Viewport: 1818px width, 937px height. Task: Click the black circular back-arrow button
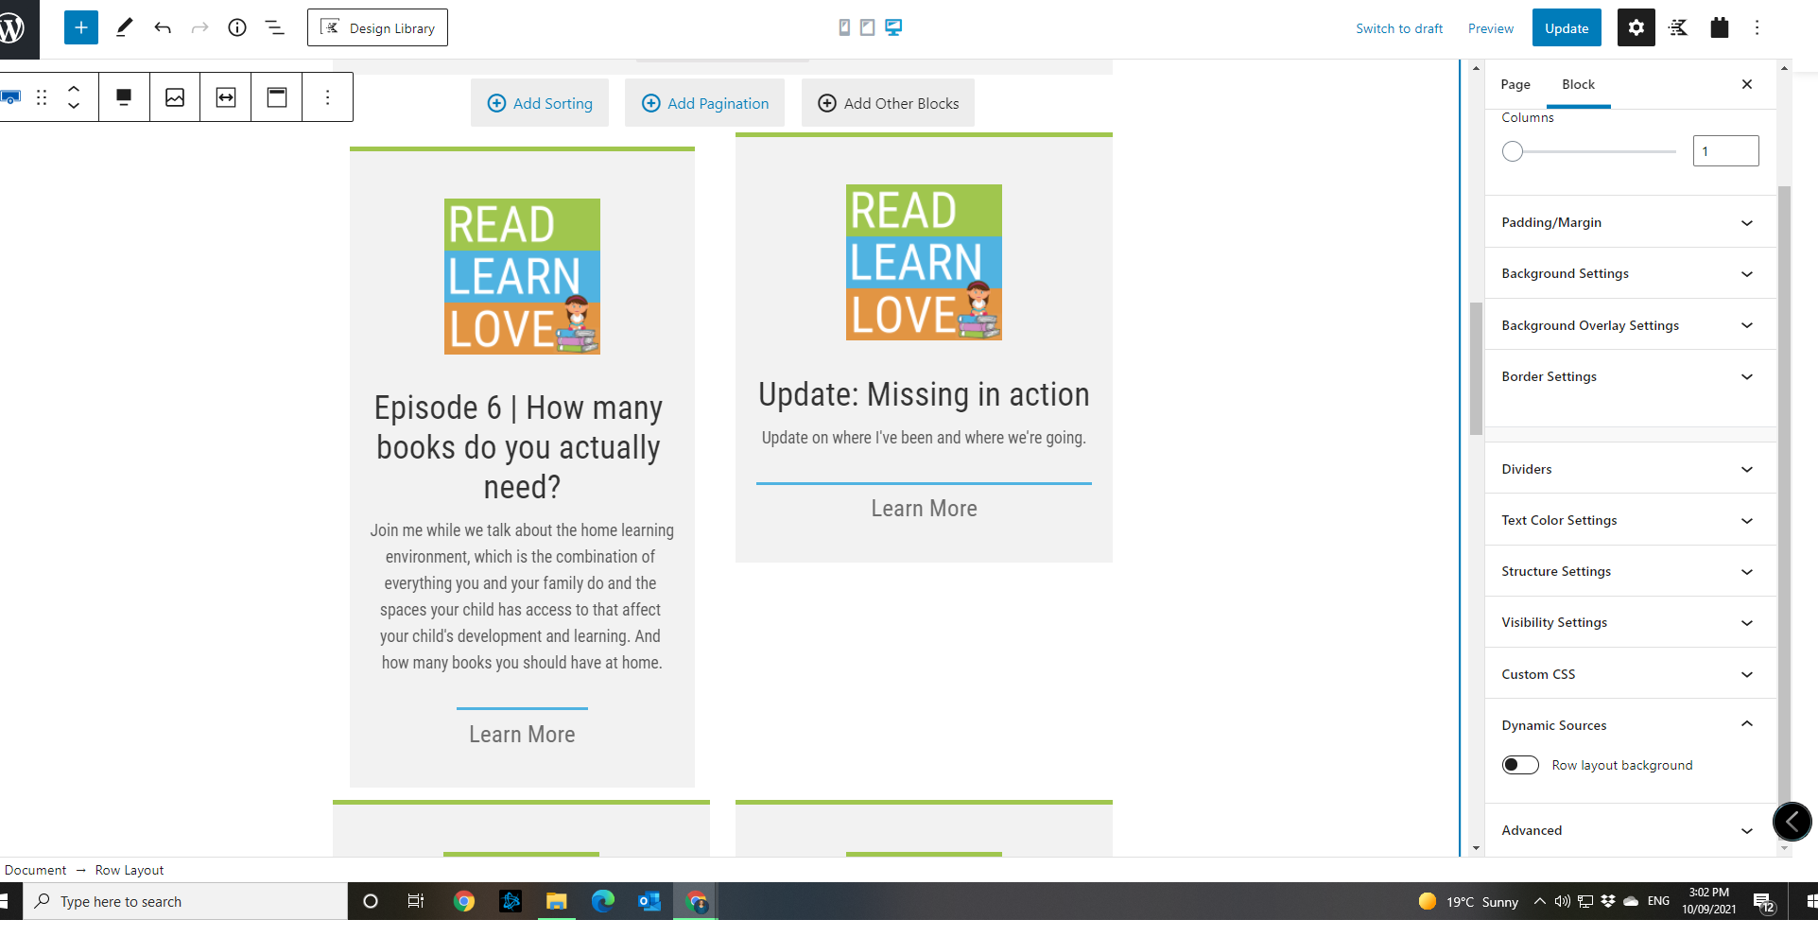click(x=1792, y=822)
